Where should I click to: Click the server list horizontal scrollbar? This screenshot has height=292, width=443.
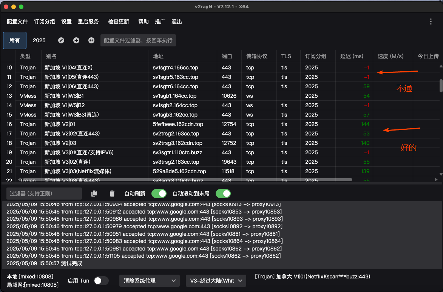(186, 180)
